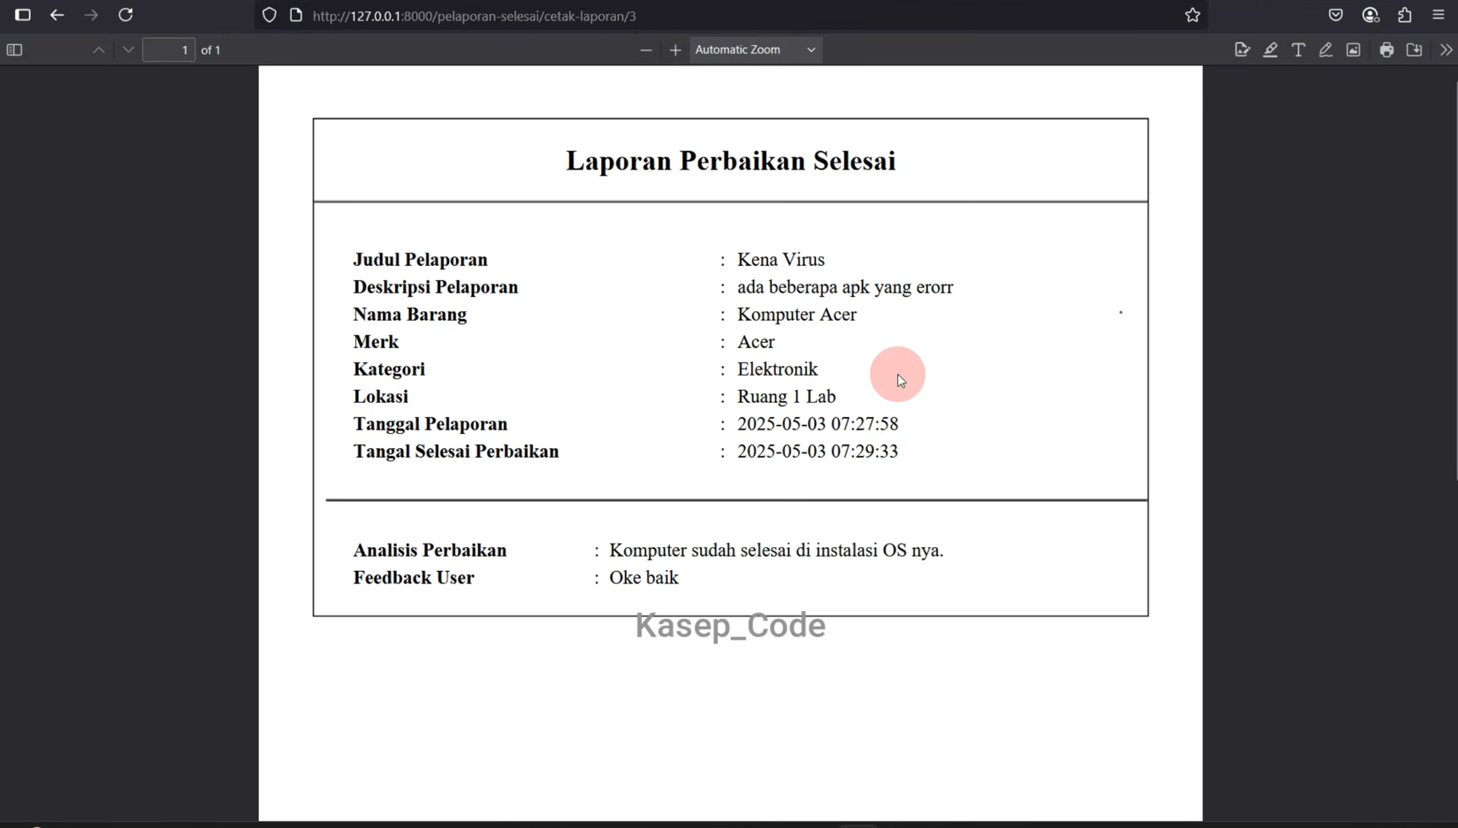Viewport: 1458px width, 828px height.
Task: Click text ada beberapa apk yang erorr
Action: click(845, 287)
